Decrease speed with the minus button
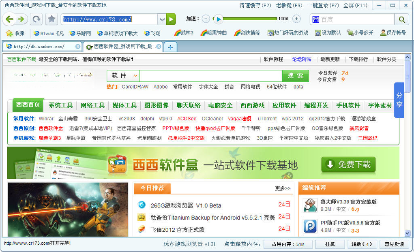This screenshot has height=252, width=414. tap(206, 19)
